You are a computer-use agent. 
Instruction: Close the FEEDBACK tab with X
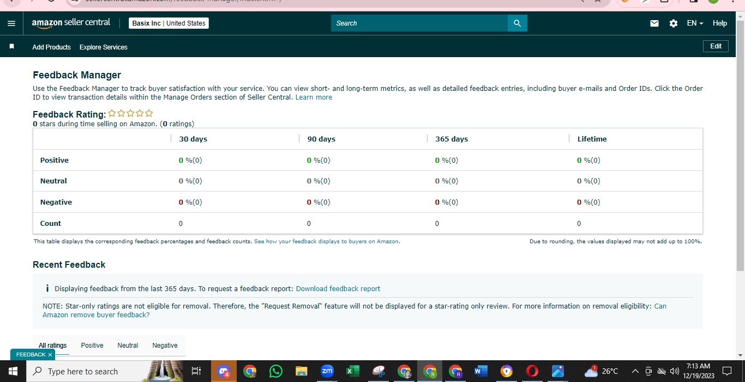pos(50,355)
